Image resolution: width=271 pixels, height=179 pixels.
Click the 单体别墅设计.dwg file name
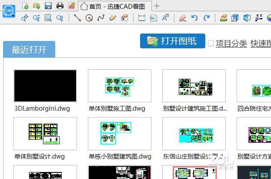coord(40,156)
